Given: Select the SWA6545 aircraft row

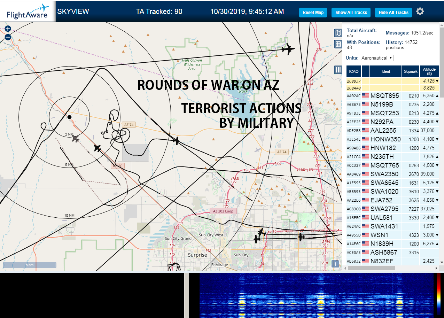Looking at the screenshot, I should [x=393, y=183].
